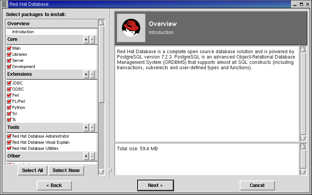
Task: Uncheck the ODBC extension checkbox
Action: pyautogui.click(x=9, y=89)
